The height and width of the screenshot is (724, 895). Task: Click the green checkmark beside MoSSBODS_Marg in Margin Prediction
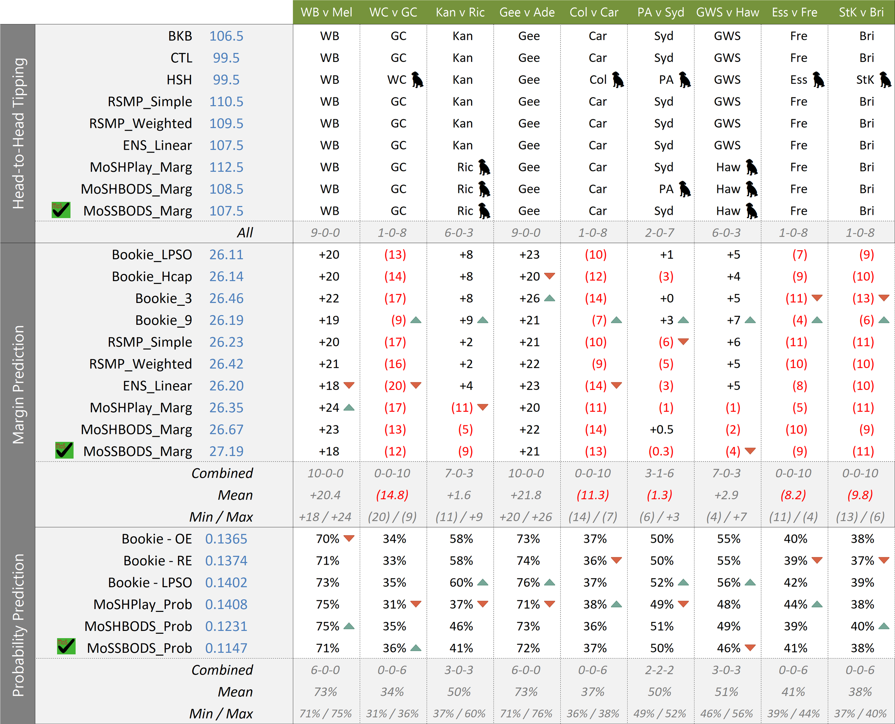[x=64, y=450]
